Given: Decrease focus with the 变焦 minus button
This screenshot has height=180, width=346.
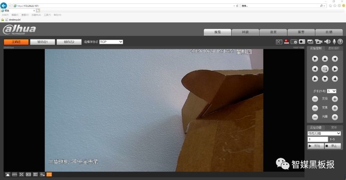Looking at the screenshot, I should pos(315,108).
